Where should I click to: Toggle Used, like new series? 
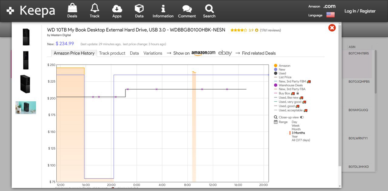(286, 98)
